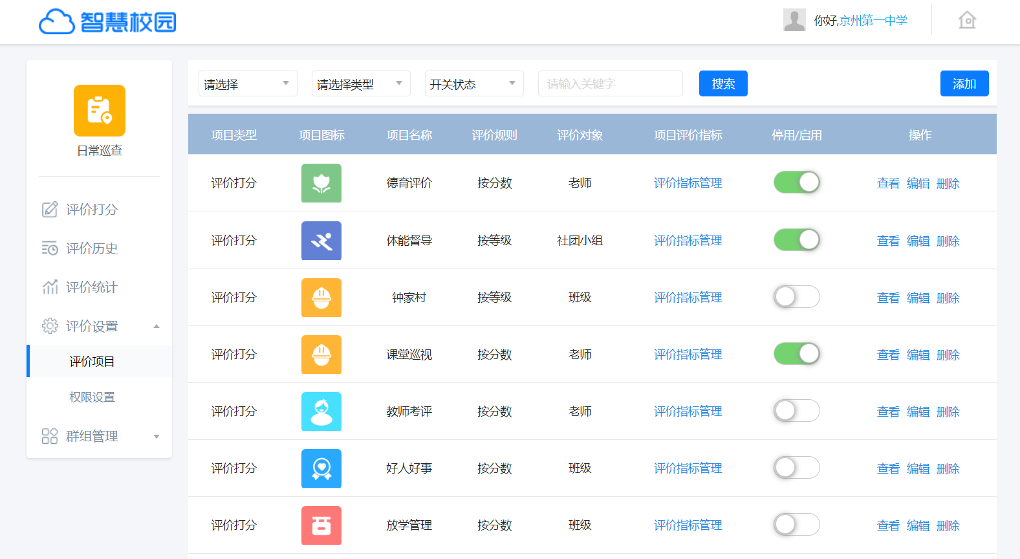Click 编辑 for 放学管理 row
The image size is (1020, 559).
[918, 525]
